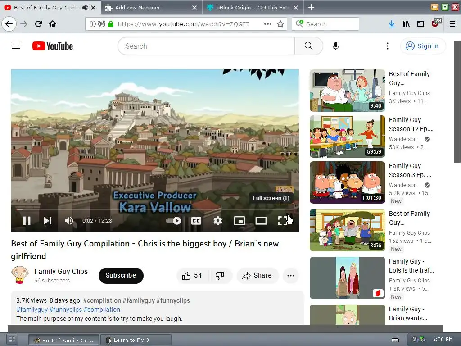Click the green secure connection padlock

click(x=111, y=24)
